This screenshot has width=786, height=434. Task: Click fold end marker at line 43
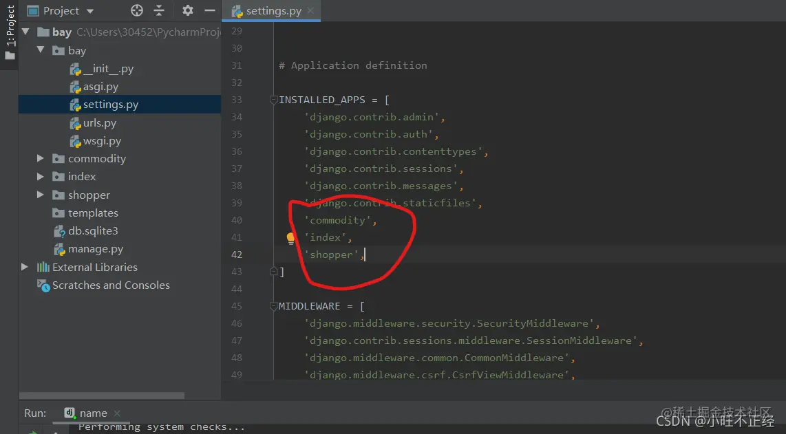click(274, 272)
